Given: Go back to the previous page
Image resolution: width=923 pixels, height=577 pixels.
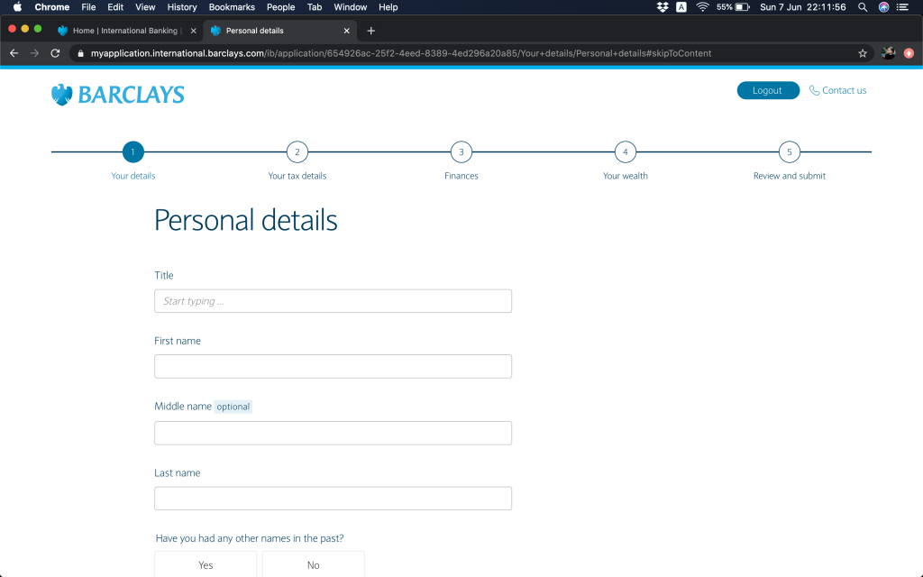Looking at the screenshot, I should click(14, 53).
